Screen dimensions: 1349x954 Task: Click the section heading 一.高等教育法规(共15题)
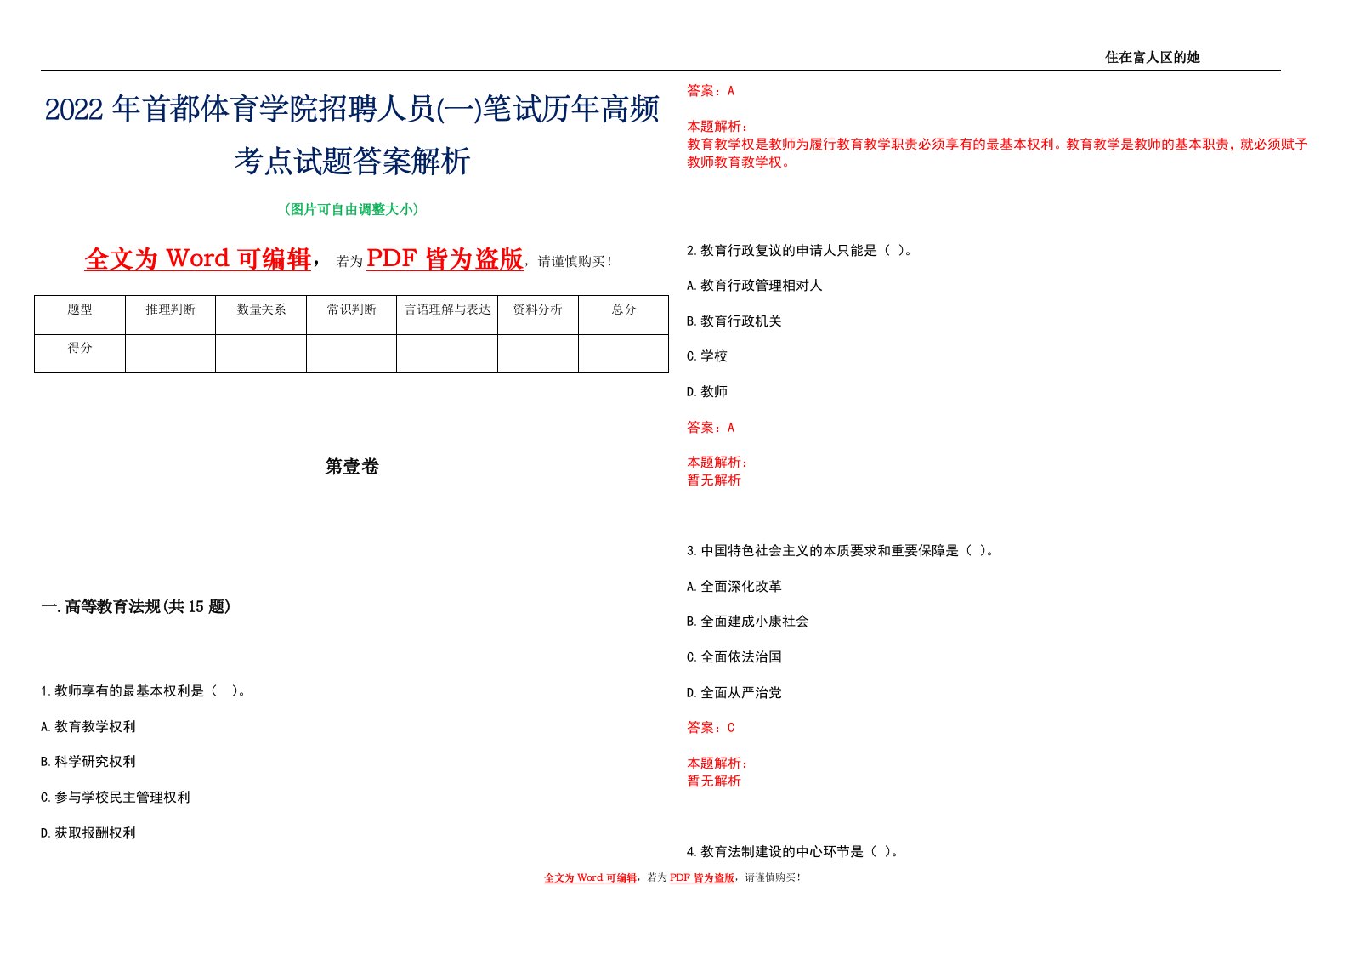[136, 606]
